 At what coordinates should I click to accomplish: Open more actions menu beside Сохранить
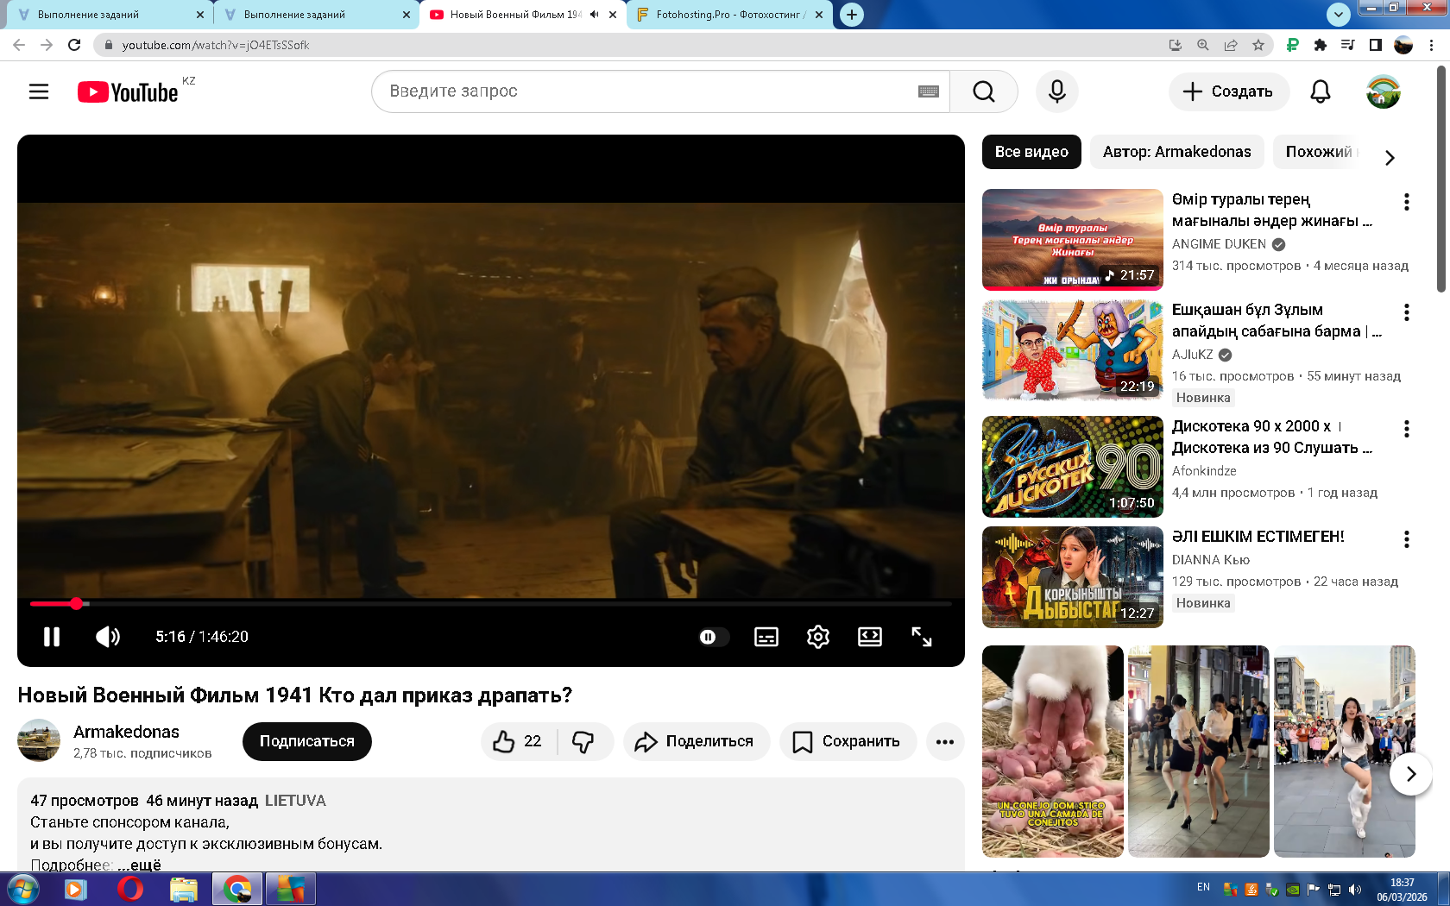click(945, 741)
